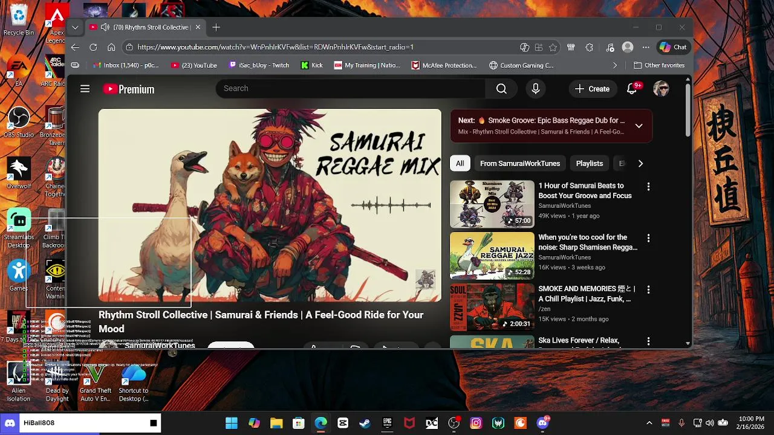Add this page to favorites star
The height and width of the screenshot is (435, 774).
553,47
